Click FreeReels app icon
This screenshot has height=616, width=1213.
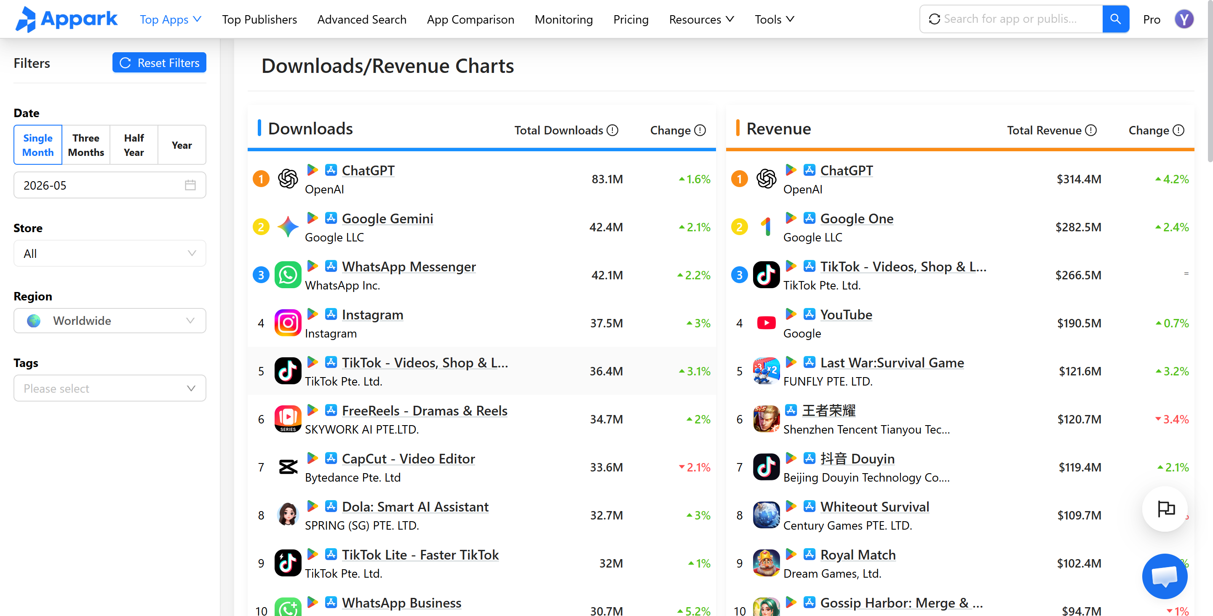point(288,419)
